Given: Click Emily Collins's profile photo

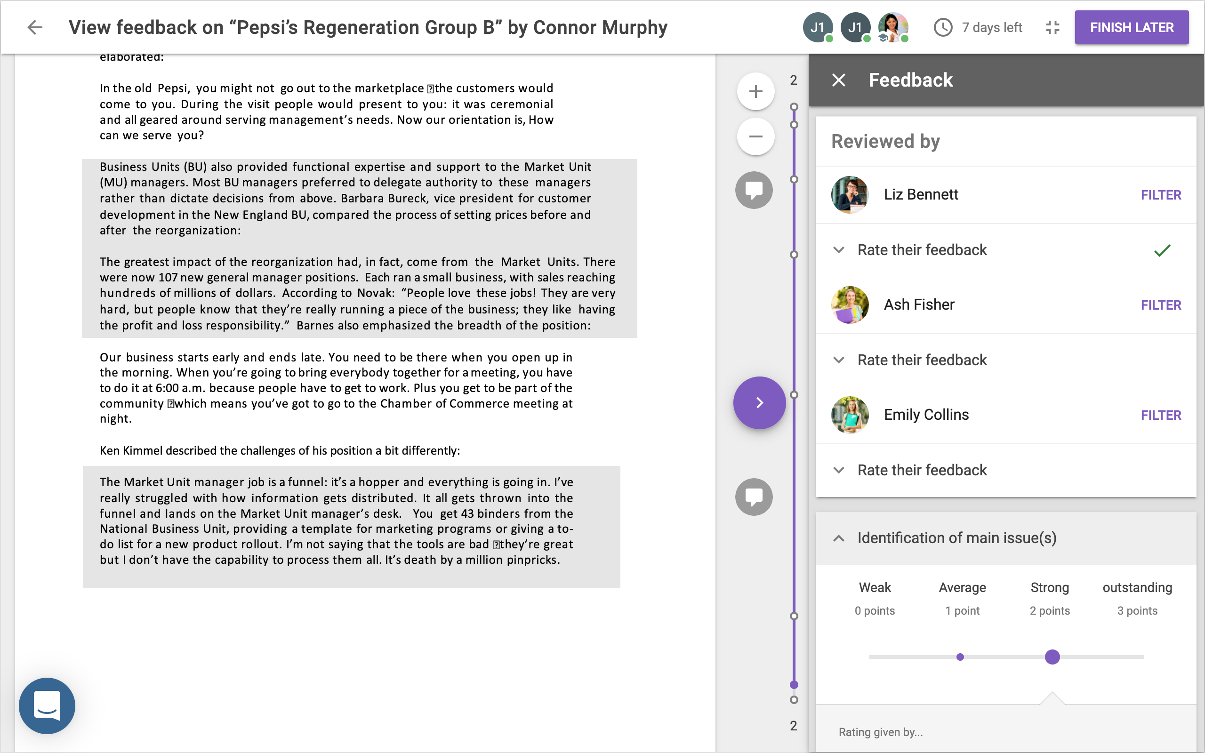Looking at the screenshot, I should click(850, 415).
